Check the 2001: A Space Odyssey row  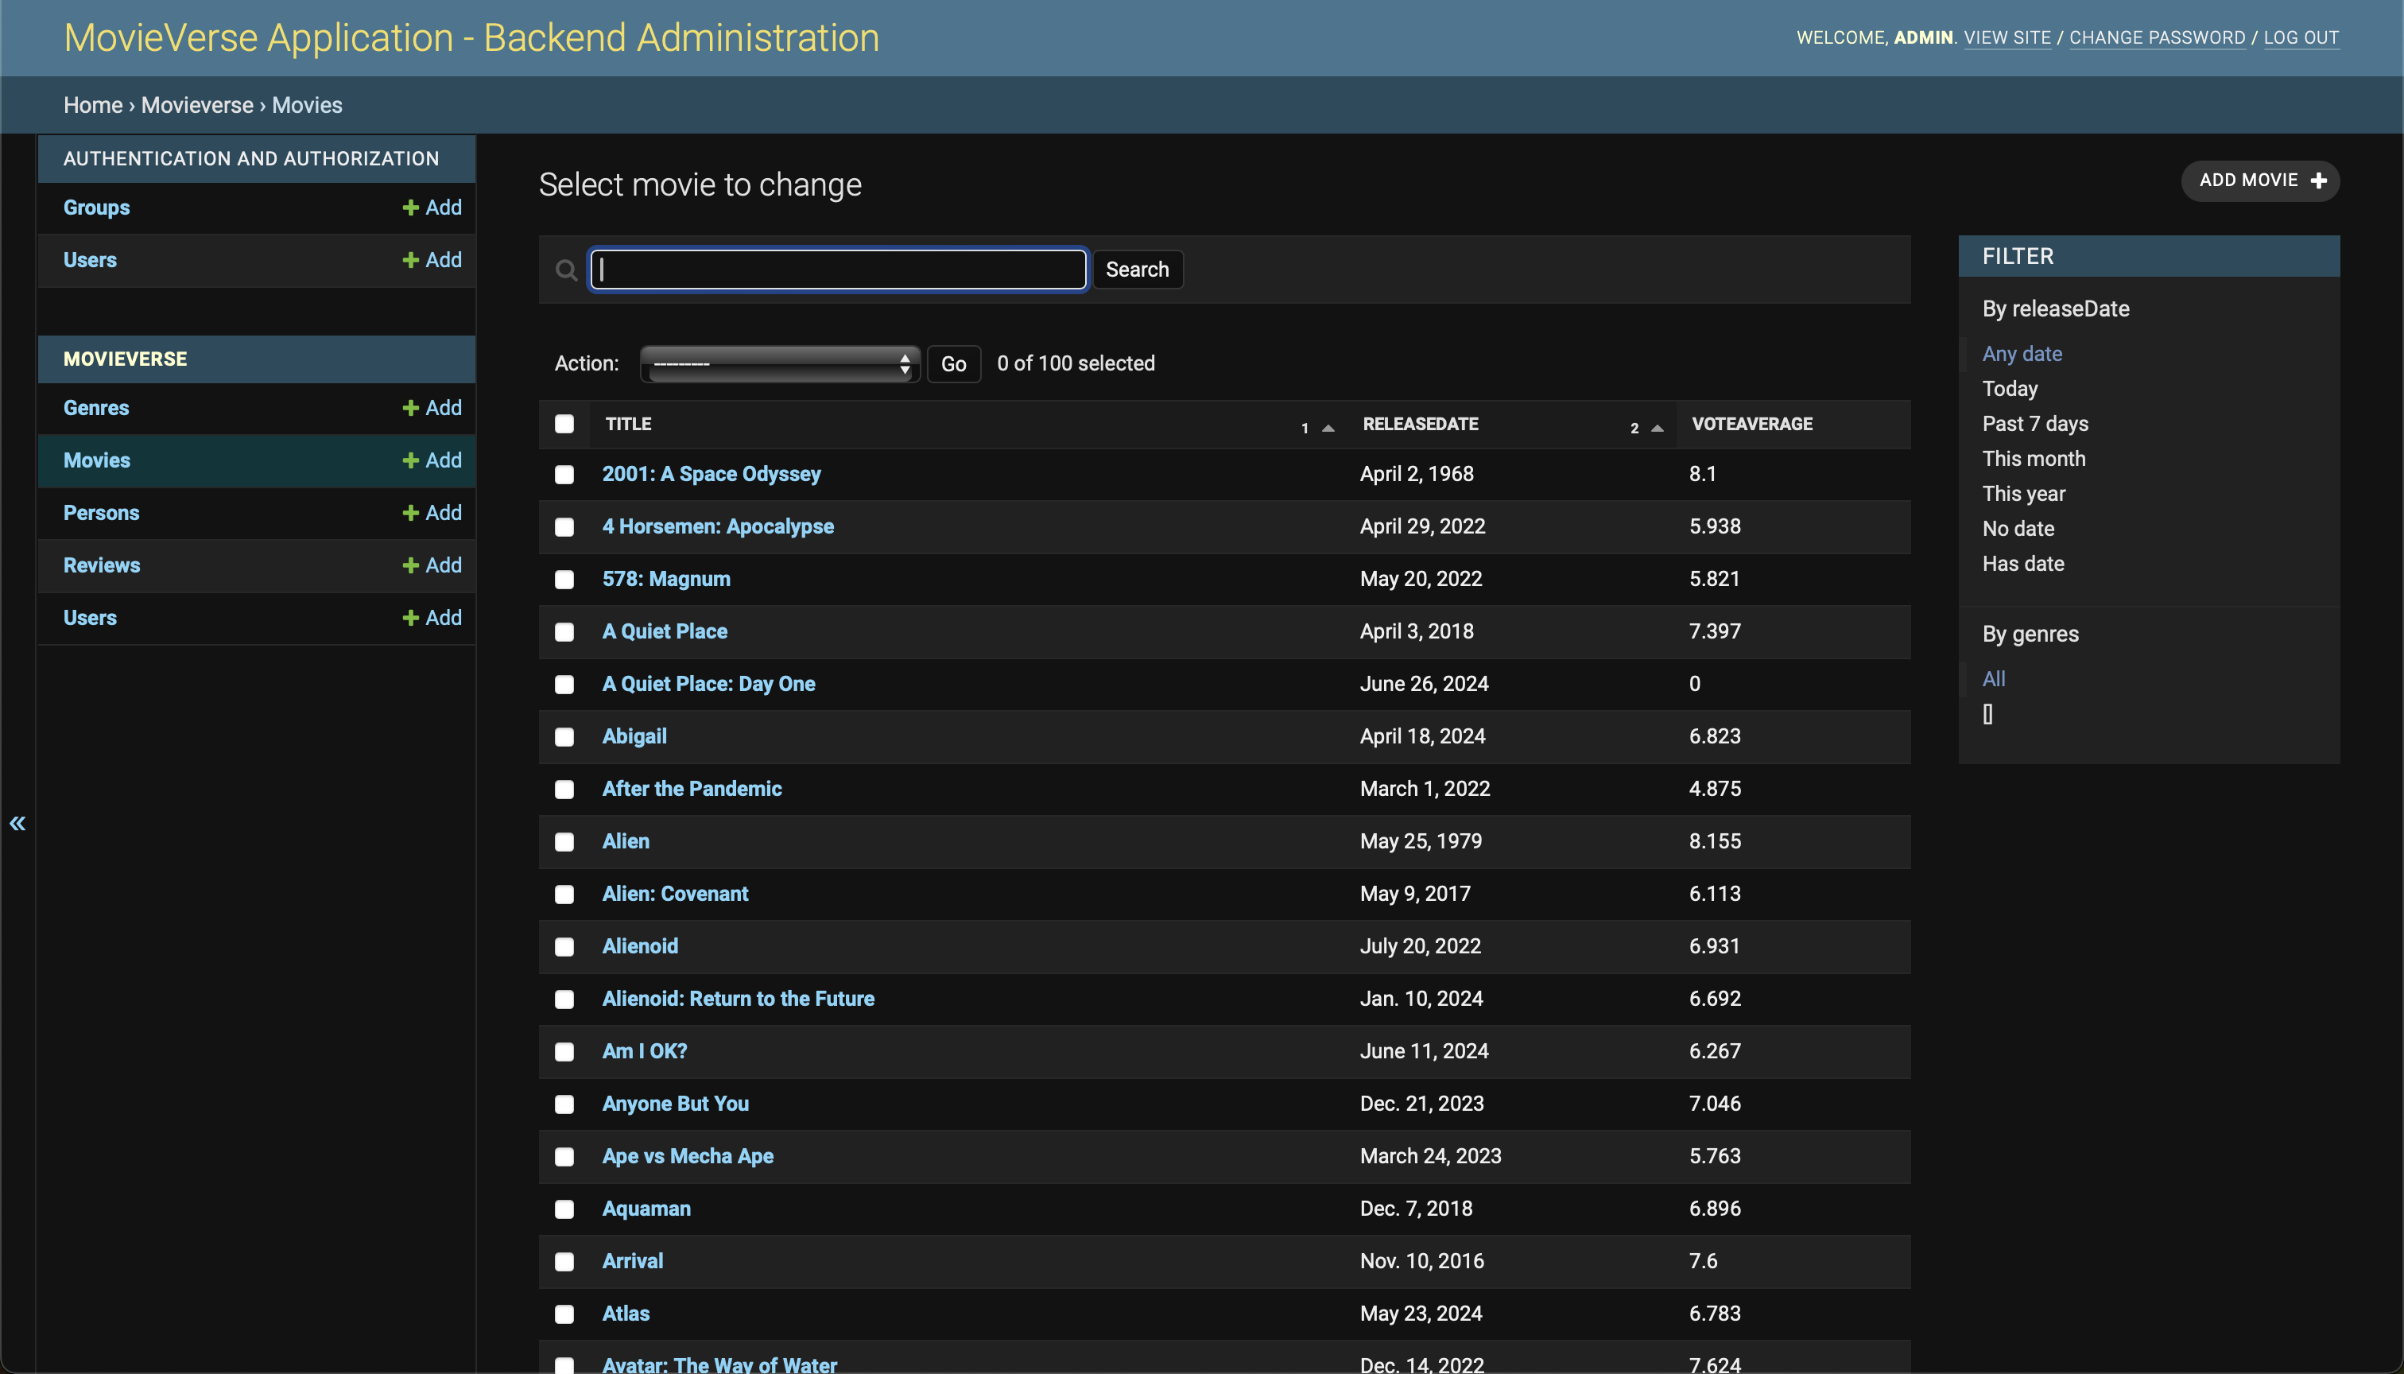(x=564, y=475)
